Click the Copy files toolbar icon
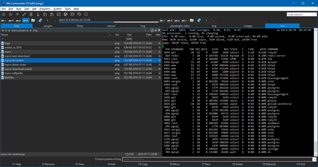Screen dimensions: 318x167 click(x=45, y=14)
